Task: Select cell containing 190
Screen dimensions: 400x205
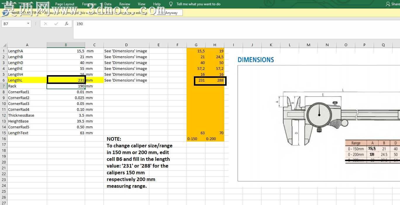Action: pyautogui.click(x=66, y=86)
